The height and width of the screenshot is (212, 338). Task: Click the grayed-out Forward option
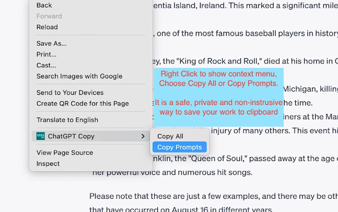pyautogui.click(x=49, y=16)
